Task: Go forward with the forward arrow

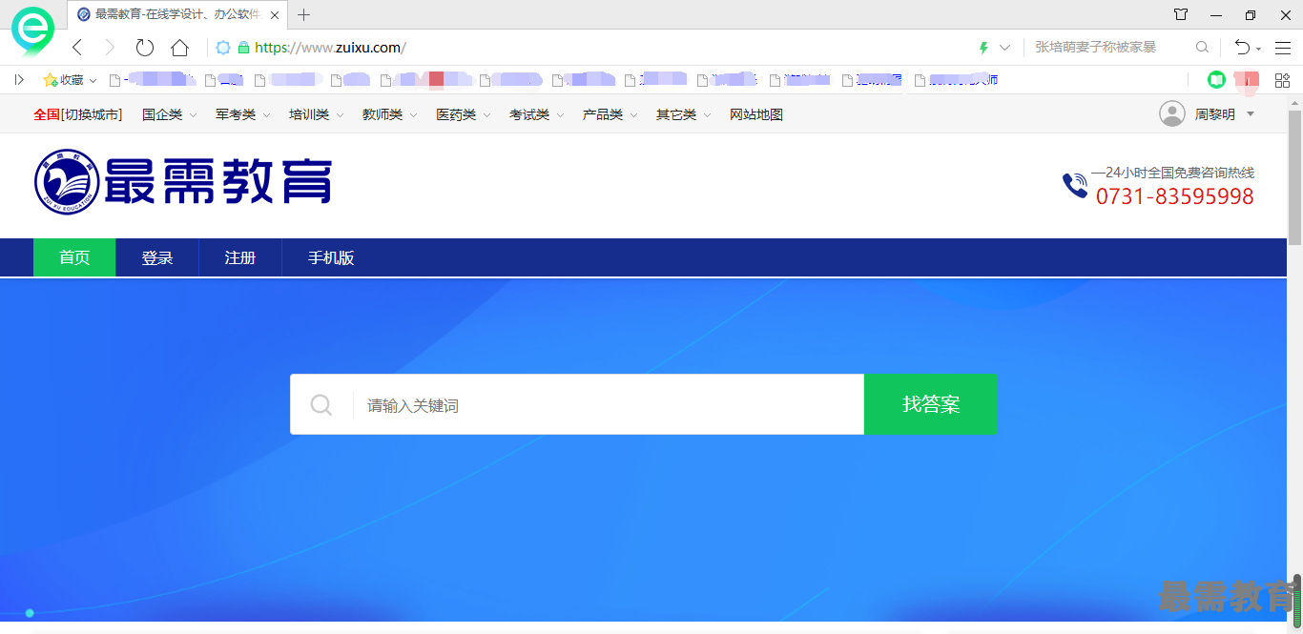Action: tap(110, 48)
